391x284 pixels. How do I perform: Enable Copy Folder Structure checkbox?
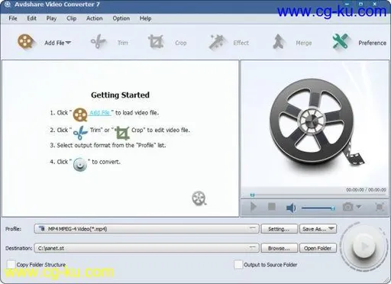tap(11, 264)
